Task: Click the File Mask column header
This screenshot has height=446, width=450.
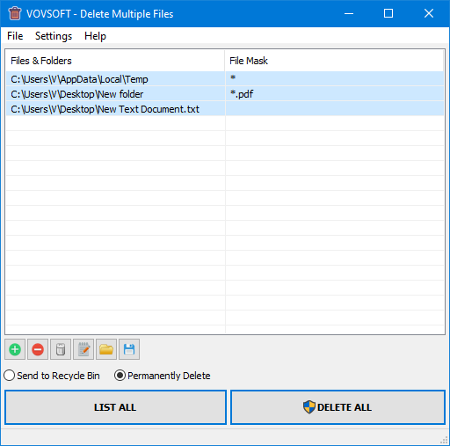Action: pyautogui.click(x=334, y=61)
